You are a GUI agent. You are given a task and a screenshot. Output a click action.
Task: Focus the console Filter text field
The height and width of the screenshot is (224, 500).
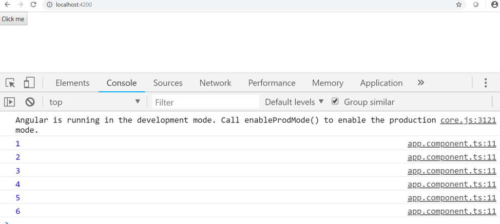click(205, 102)
